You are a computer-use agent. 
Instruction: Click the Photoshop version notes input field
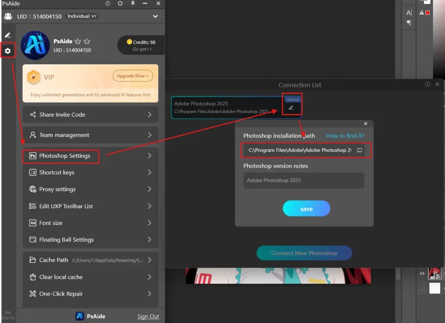pos(304,180)
